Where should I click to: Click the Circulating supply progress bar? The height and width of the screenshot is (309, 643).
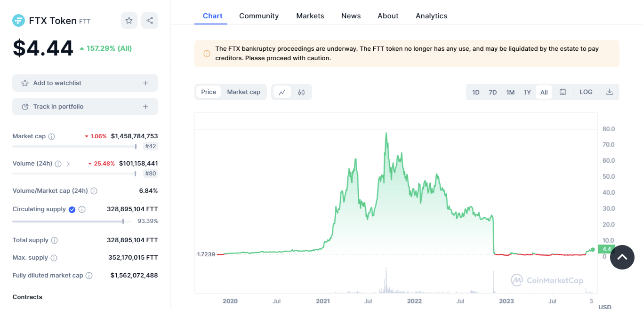pyautogui.click(x=72, y=221)
